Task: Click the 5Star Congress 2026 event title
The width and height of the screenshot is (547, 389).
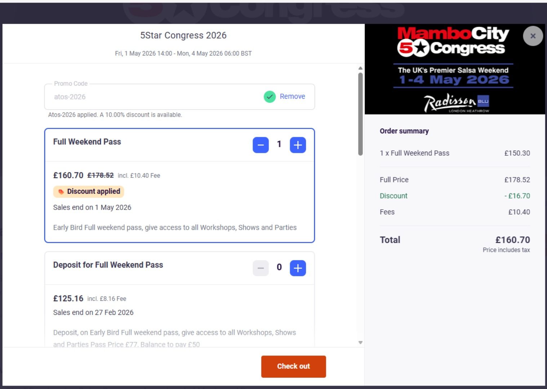Action: click(184, 35)
